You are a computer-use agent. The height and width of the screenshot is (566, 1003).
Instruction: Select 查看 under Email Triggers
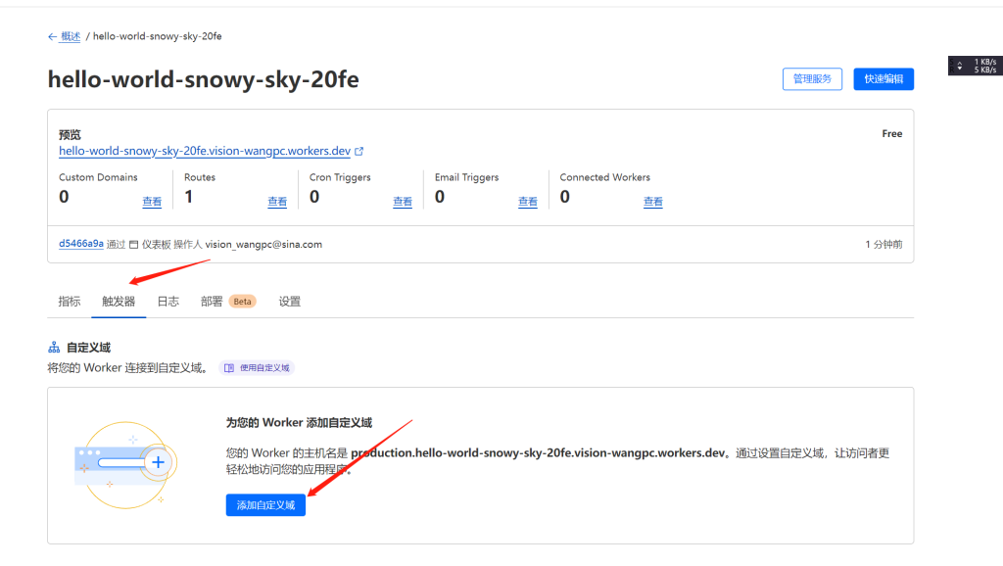coord(528,202)
